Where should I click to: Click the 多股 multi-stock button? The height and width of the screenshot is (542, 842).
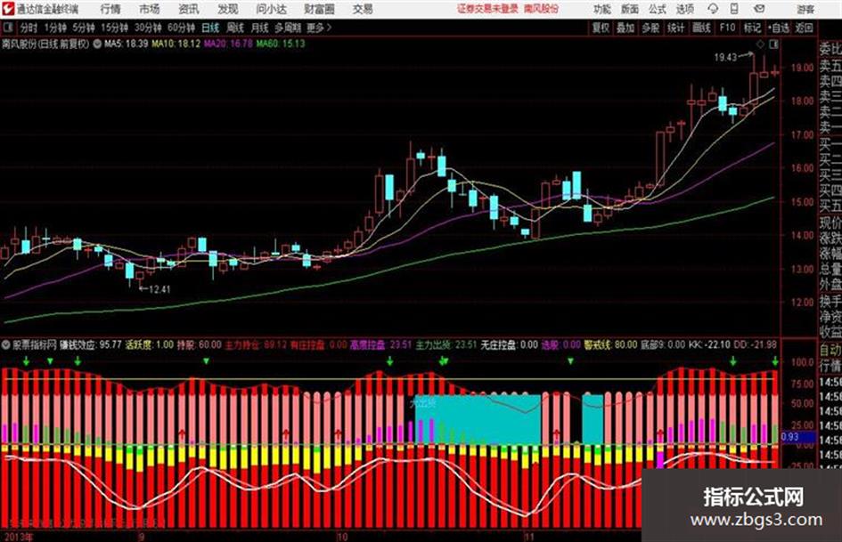click(650, 28)
